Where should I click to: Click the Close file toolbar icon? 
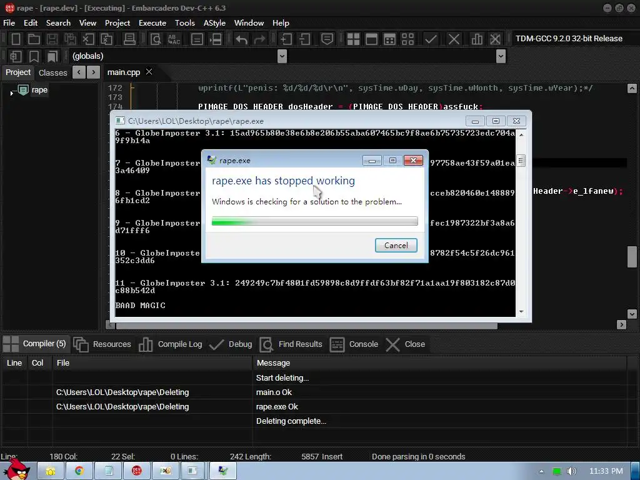click(x=88, y=39)
